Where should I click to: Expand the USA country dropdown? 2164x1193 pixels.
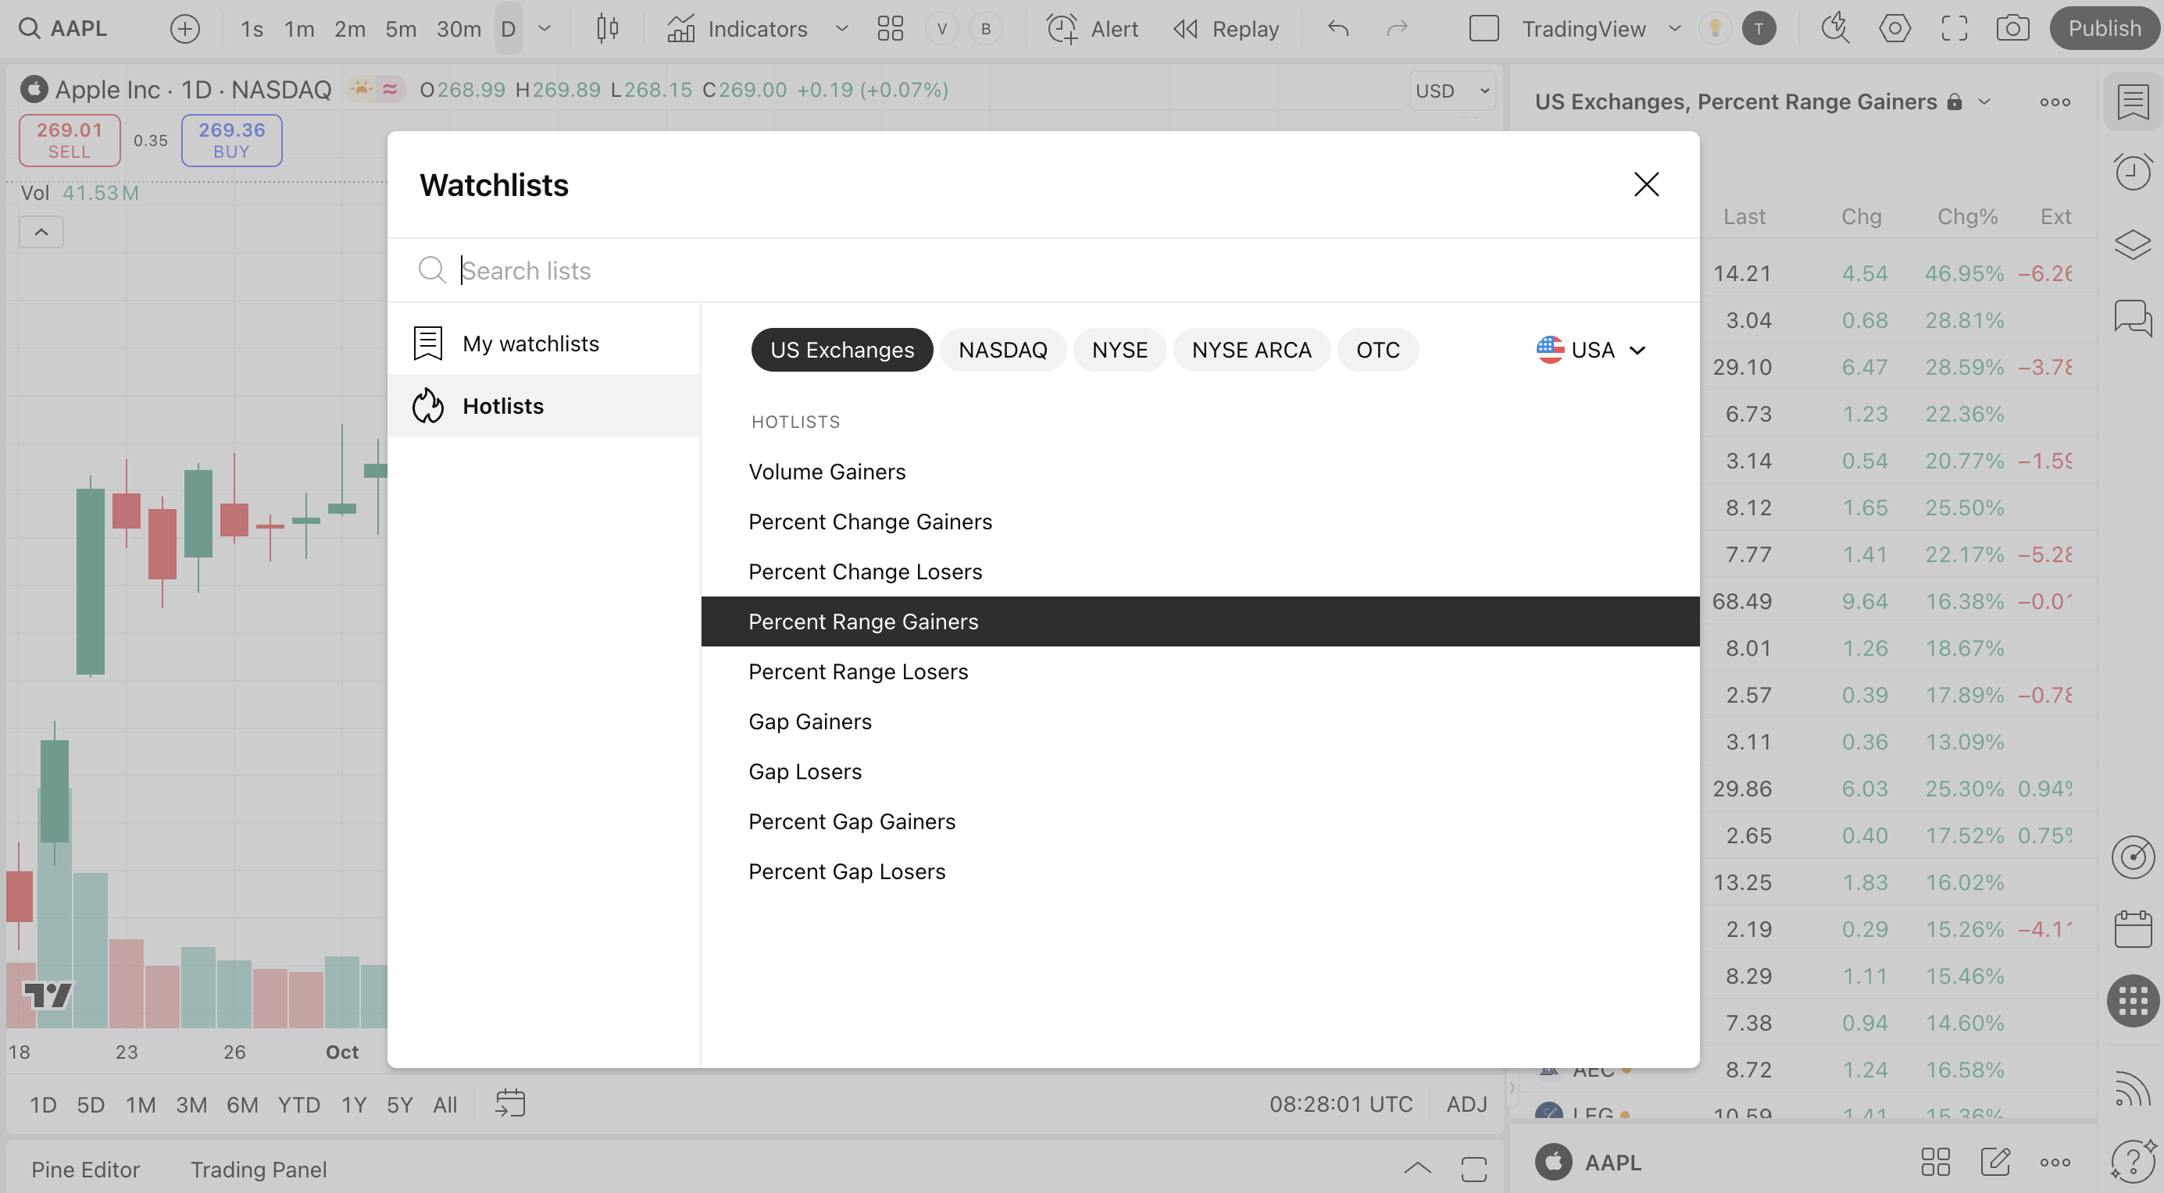pos(1591,350)
